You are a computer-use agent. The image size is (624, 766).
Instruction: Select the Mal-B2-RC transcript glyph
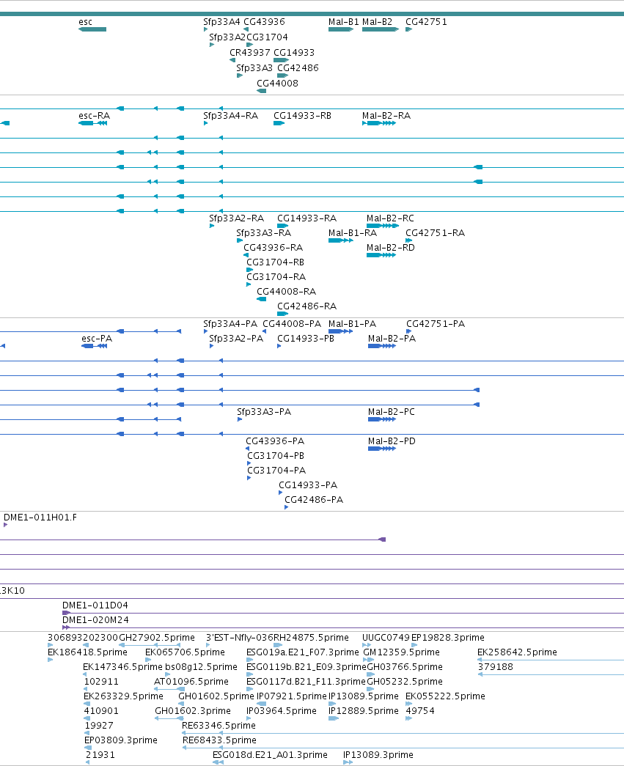pyautogui.click(x=383, y=226)
